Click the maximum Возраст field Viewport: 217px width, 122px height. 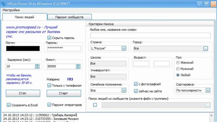pyautogui.click(x=162, y=63)
